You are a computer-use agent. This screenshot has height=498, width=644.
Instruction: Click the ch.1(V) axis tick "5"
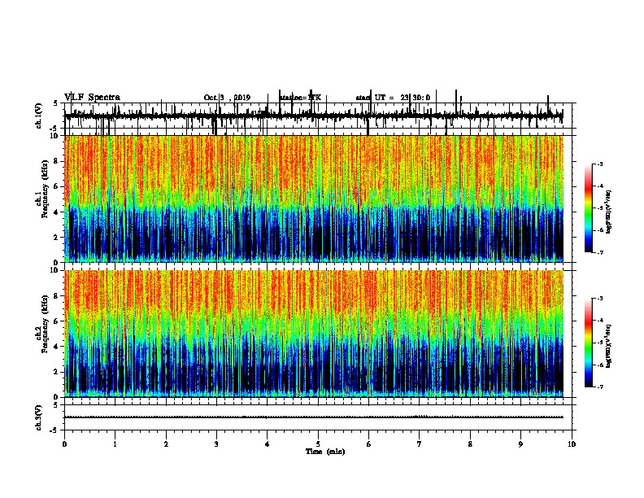(56, 103)
